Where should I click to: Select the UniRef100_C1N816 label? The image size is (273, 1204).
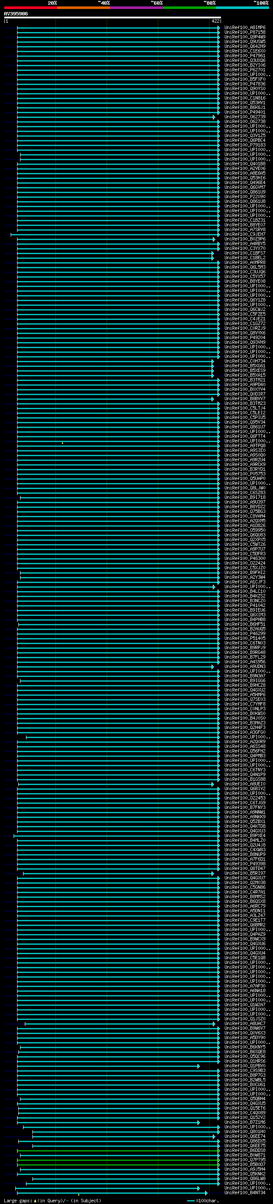245,98
